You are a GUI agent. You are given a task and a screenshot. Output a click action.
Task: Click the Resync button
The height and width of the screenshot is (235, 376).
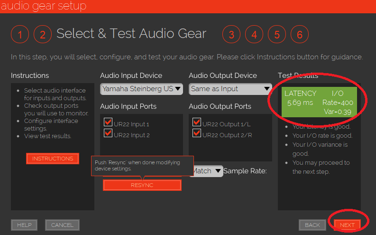142,185
